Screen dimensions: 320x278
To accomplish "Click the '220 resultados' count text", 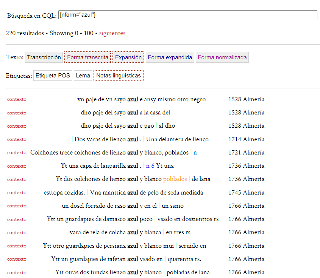I will click(25, 33).
